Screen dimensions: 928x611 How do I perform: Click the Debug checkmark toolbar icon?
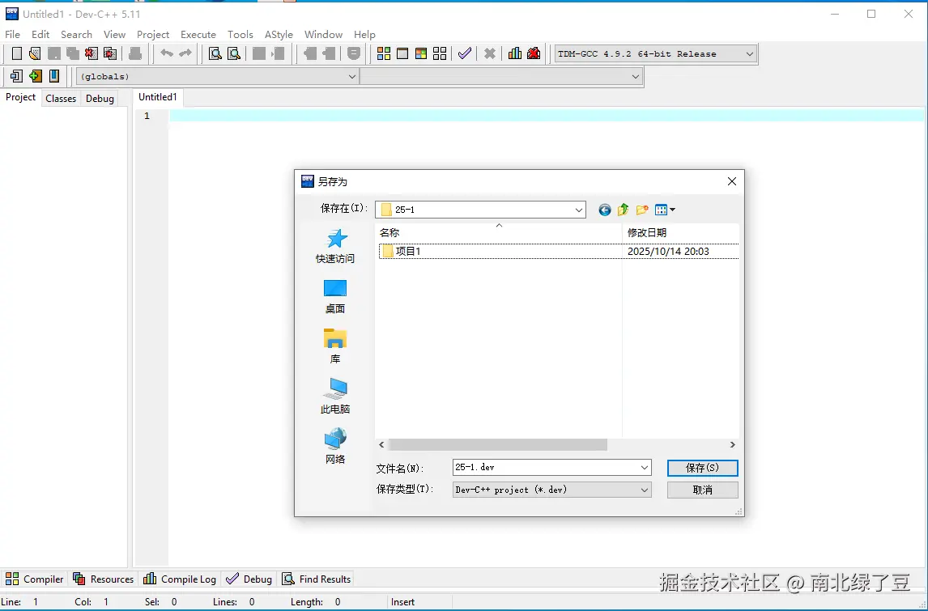coord(465,54)
